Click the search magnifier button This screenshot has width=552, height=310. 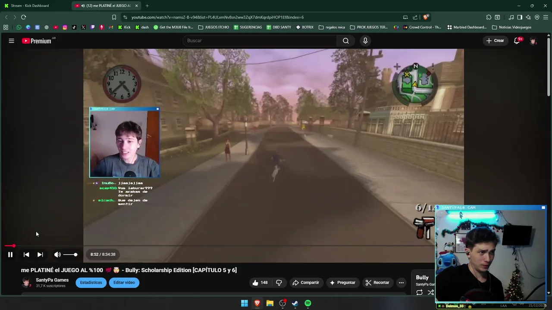point(346,40)
